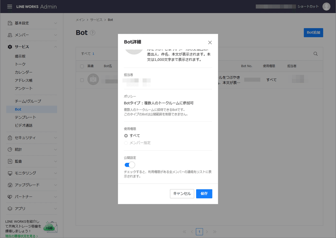The image size is (336, 238).
Task: Close the Bot詳細 dialog with X
Action: [x=210, y=42]
